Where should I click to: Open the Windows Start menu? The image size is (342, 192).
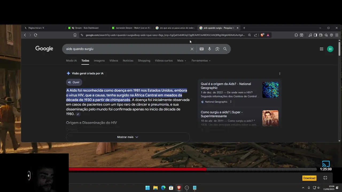coord(147,188)
